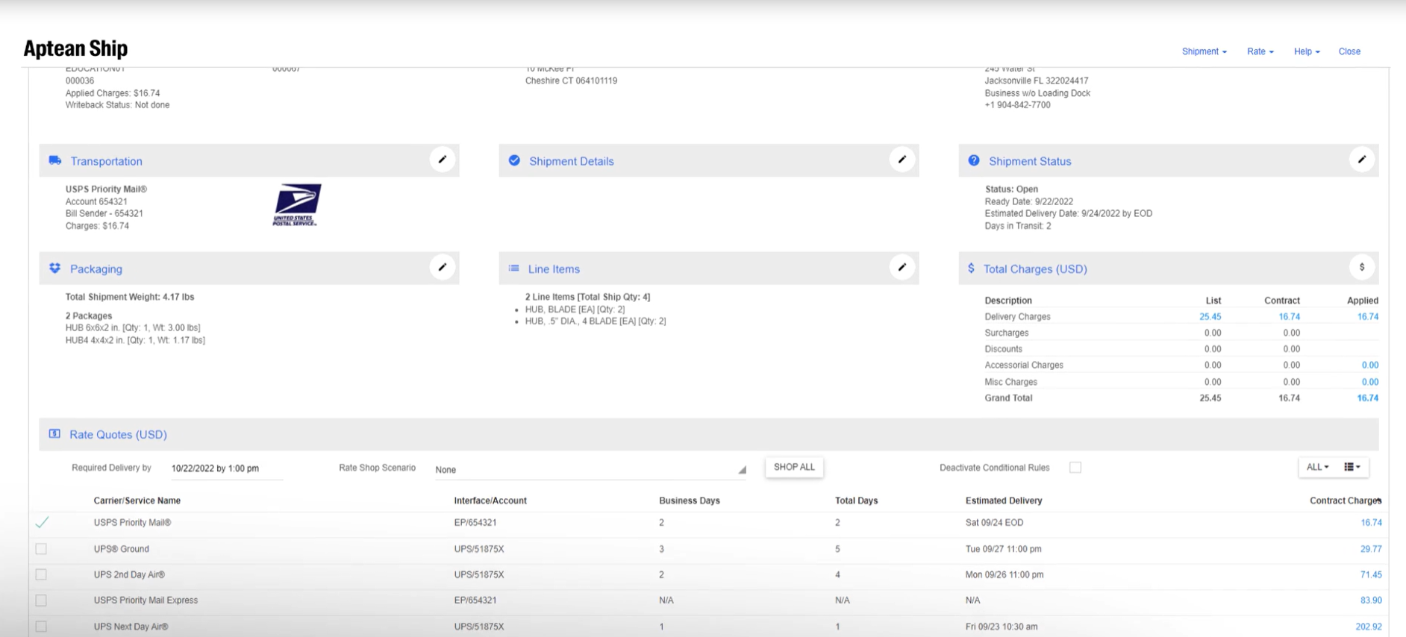Click the USPS logo image
Screen dimensions: 1406x637
[x=296, y=205]
